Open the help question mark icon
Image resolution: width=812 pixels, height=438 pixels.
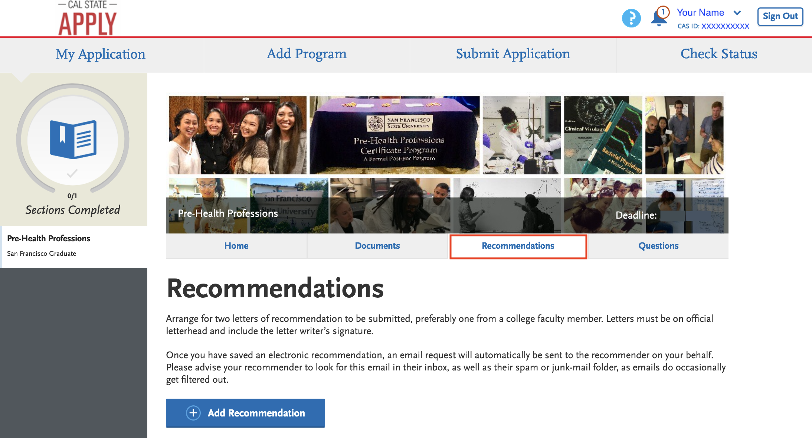click(x=632, y=18)
